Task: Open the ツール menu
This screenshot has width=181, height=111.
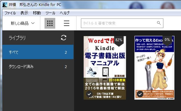Action: (x=50, y=13)
